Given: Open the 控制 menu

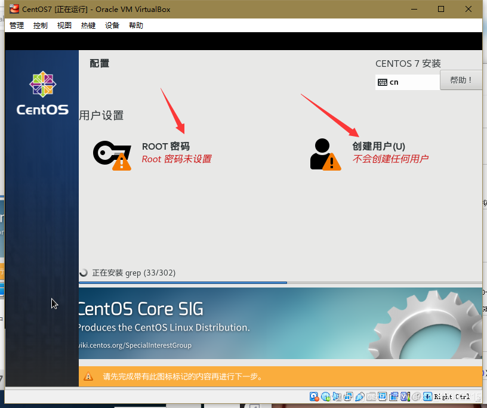Looking at the screenshot, I should 41,26.
